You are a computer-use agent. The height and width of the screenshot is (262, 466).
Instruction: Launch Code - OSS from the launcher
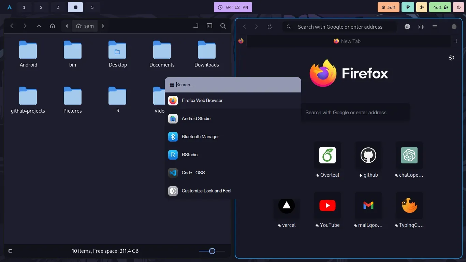click(x=233, y=173)
